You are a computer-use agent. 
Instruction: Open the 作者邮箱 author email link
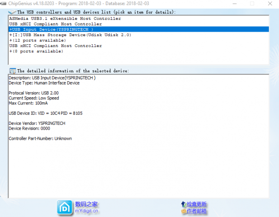pos(197,211)
